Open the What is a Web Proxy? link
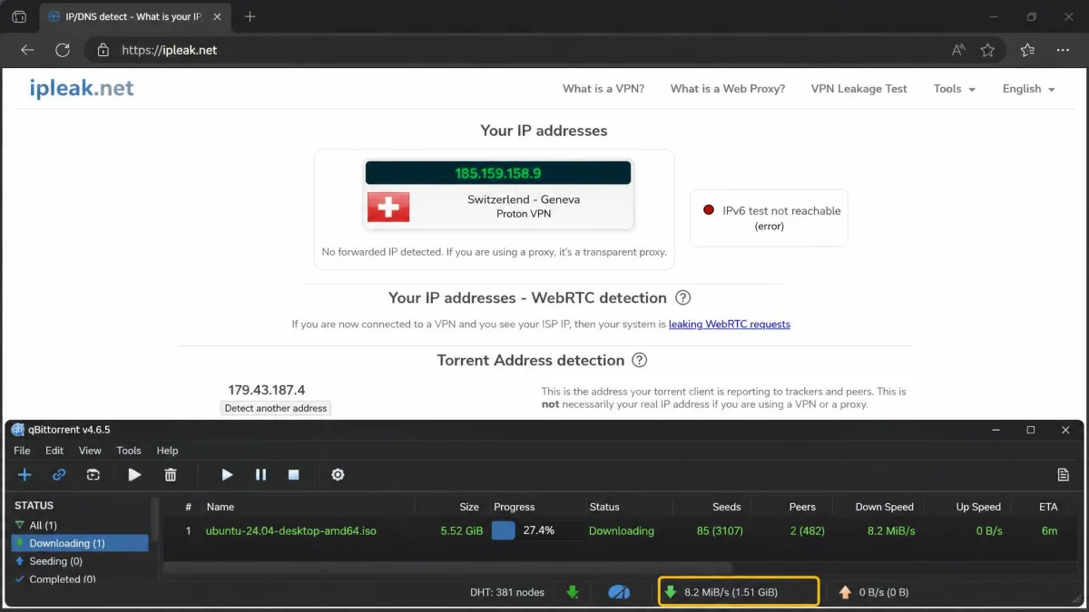1089x612 pixels. [x=728, y=89]
